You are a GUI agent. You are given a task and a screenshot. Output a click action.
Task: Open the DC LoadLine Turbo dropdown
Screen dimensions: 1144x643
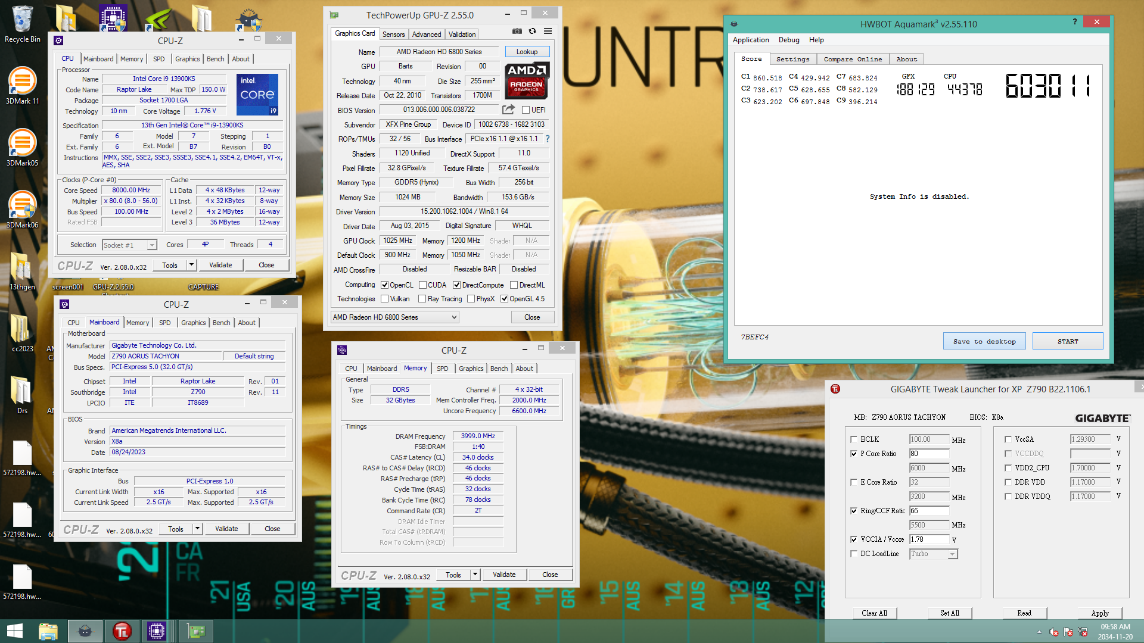tap(933, 554)
